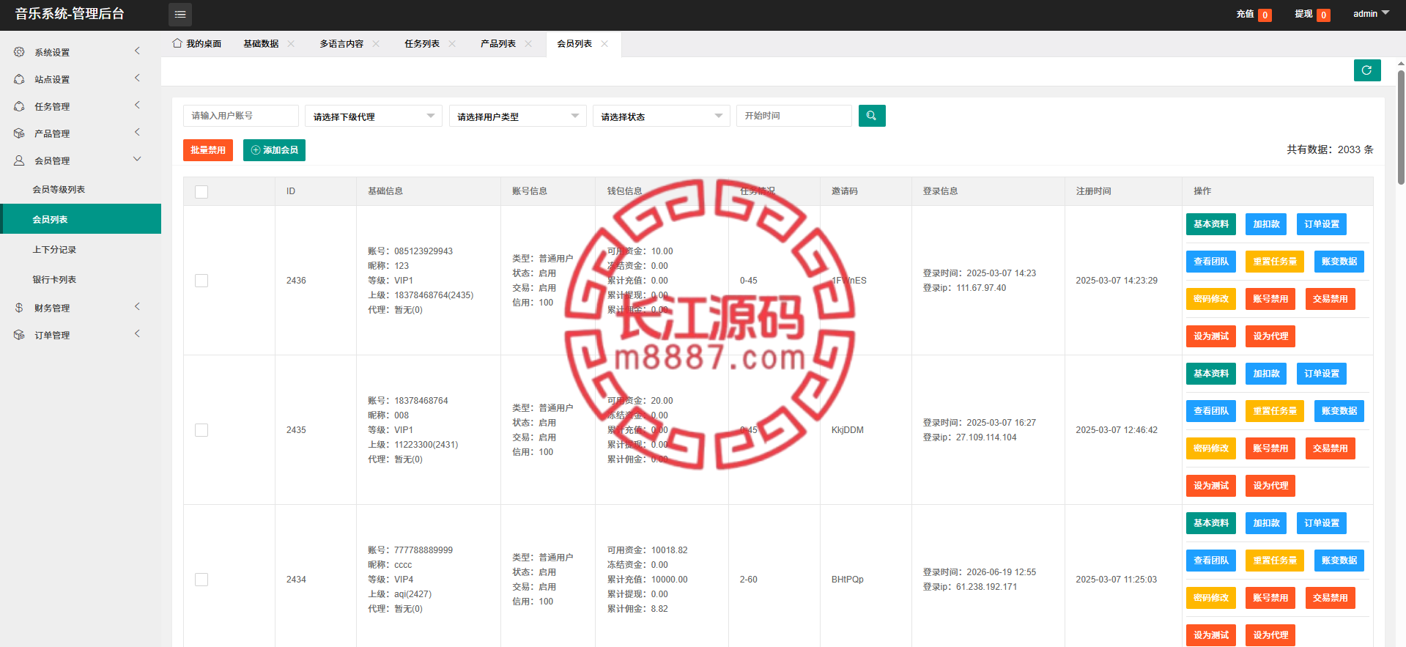Expand the 站点设置 menu chevron
Screen dimensions: 1406x647
[137, 78]
